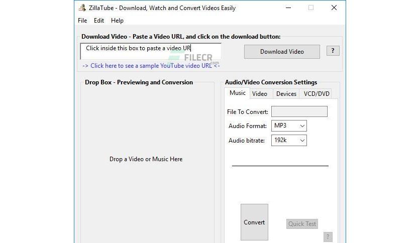Select the Music tab
Screen dimensions: 420x243
[237, 93]
